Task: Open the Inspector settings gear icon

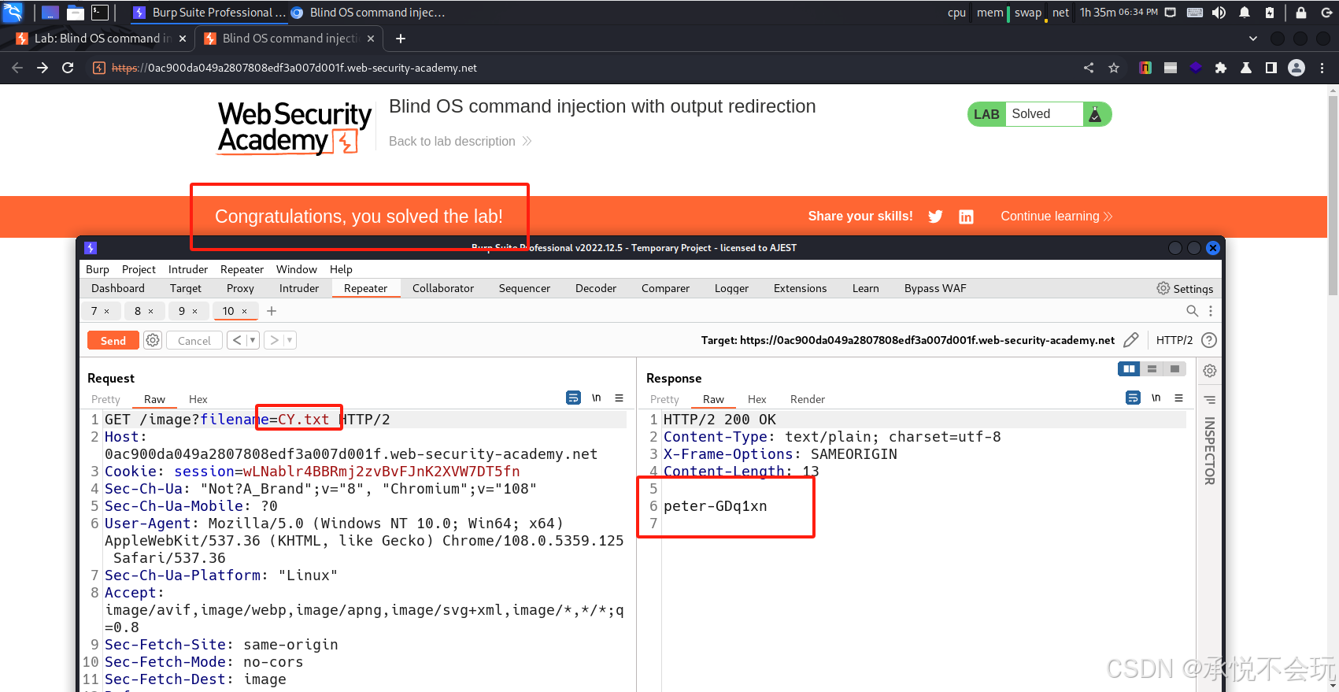Action: pos(1210,371)
